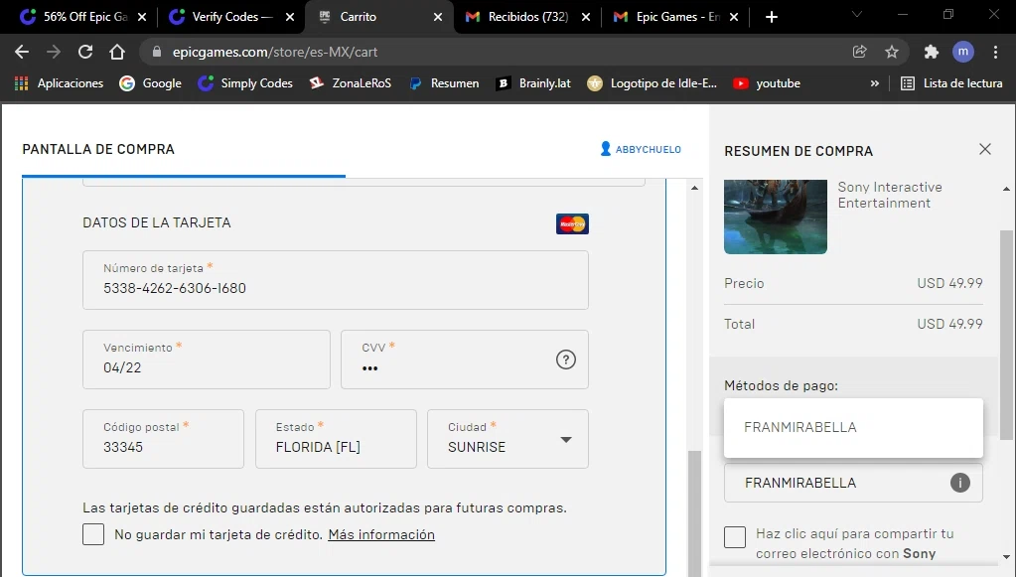The width and height of the screenshot is (1016, 577).
Task: Click the browser forward arrow
Action: click(53, 52)
